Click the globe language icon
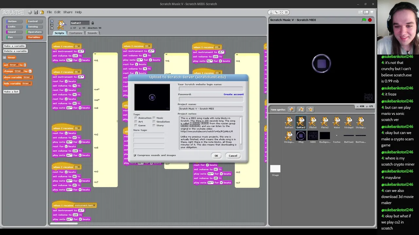 click(30, 12)
